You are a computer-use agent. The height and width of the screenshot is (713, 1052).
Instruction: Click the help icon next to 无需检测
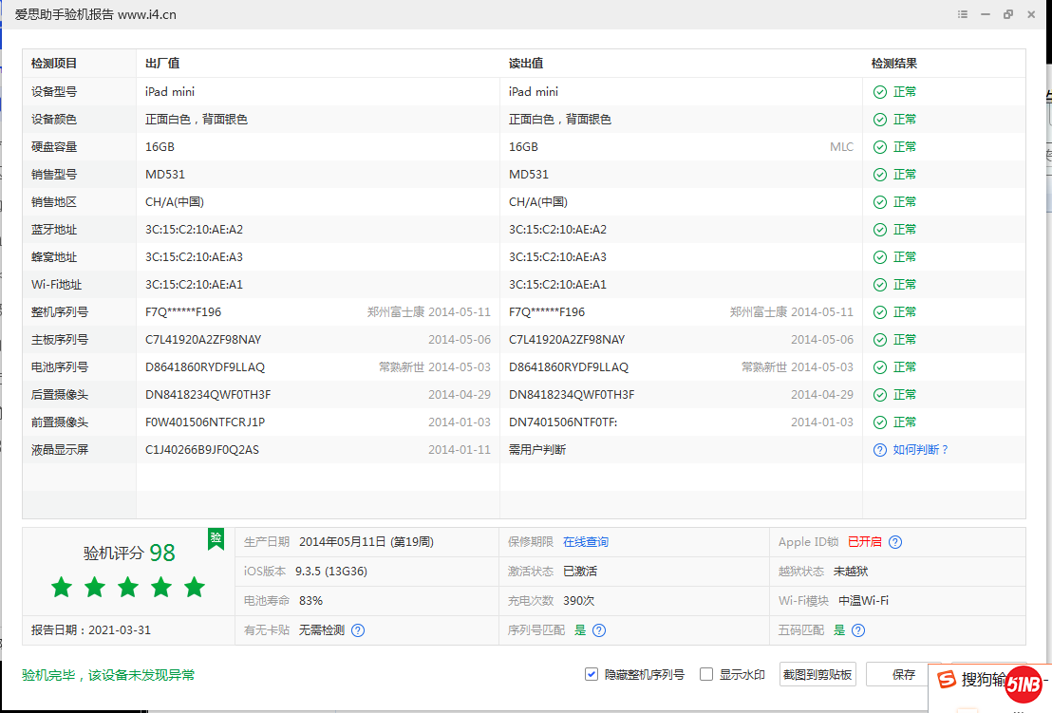tap(358, 629)
